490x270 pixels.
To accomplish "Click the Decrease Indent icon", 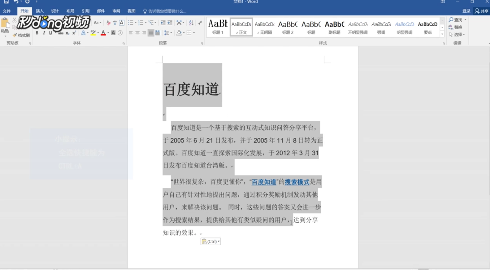I will tap(163, 23).
